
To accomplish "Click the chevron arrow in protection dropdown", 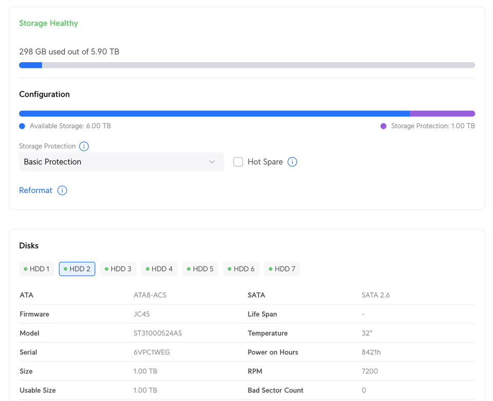I will pos(212,162).
